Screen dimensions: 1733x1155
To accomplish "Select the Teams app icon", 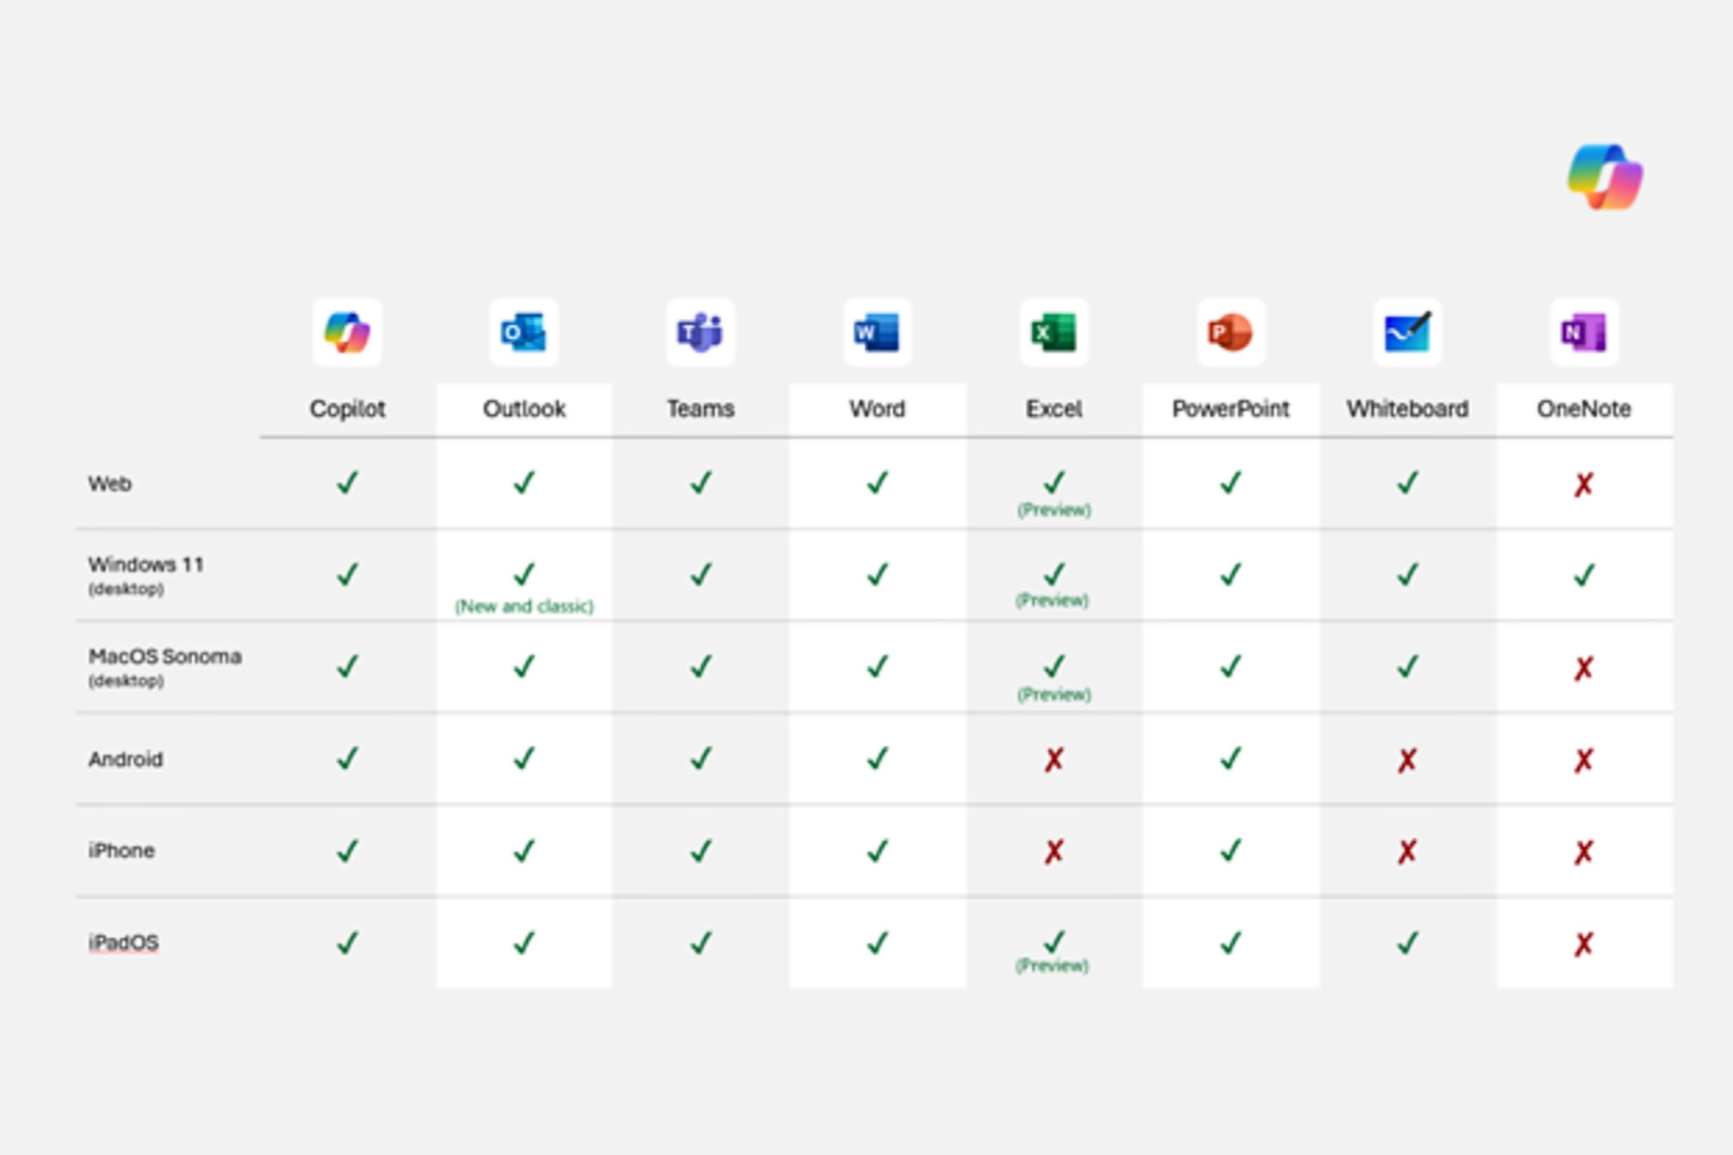I will click(x=700, y=332).
